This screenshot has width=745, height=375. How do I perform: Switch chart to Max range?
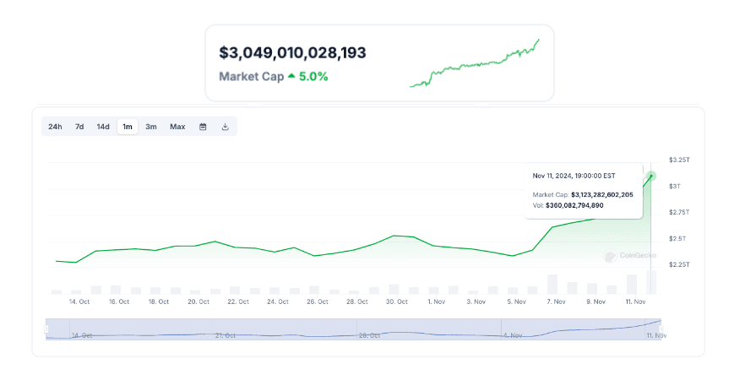coord(177,127)
